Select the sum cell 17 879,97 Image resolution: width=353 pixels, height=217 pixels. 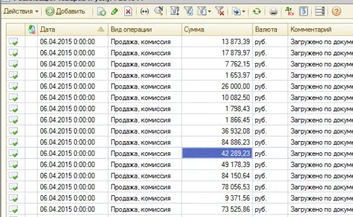(x=217, y=53)
